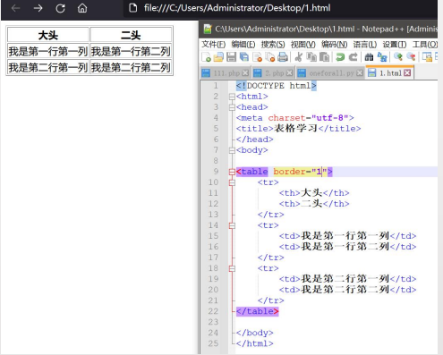Collapse the tr fold marker on line 10

pyautogui.click(x=232, y=182)
